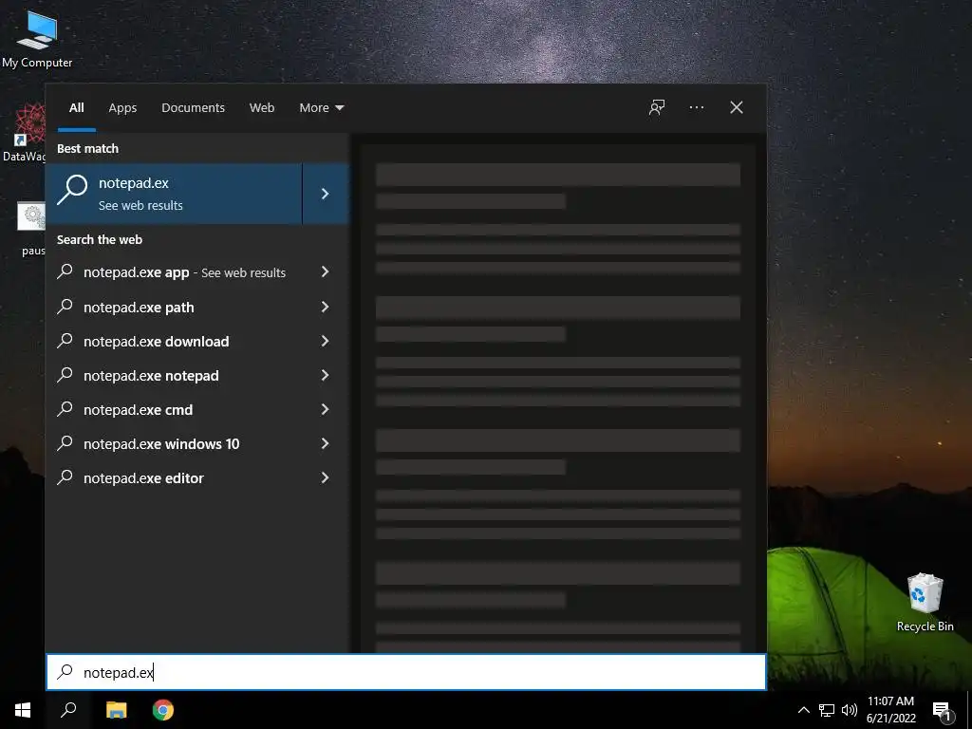Viewport: 972px width, 729px height.
Task: Switch to the All search tab
Action: tap(77, 108)
